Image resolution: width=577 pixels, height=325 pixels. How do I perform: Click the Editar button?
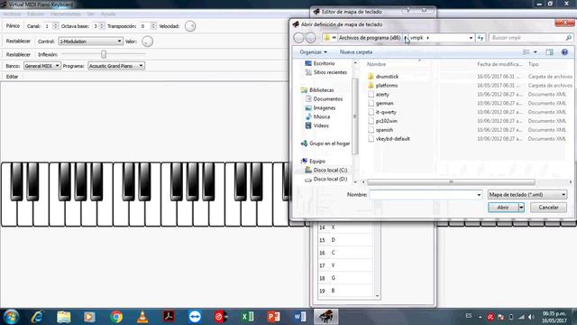(x=12, y=77)
